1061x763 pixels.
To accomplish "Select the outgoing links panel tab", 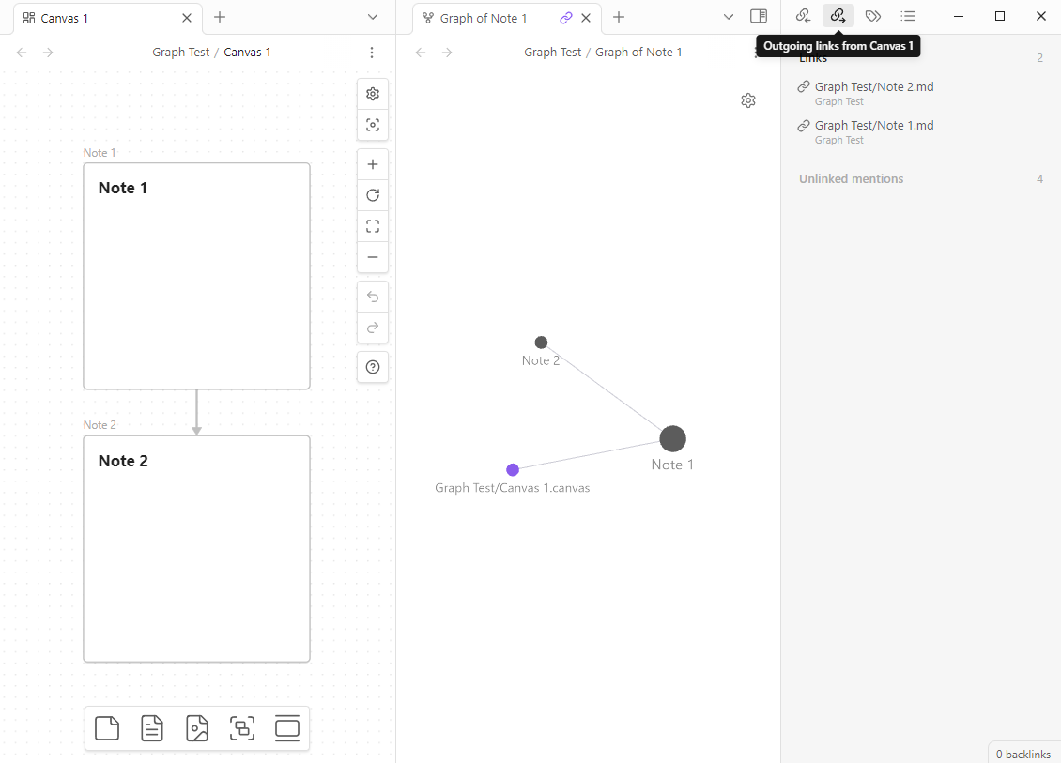I will pos(838,16).
